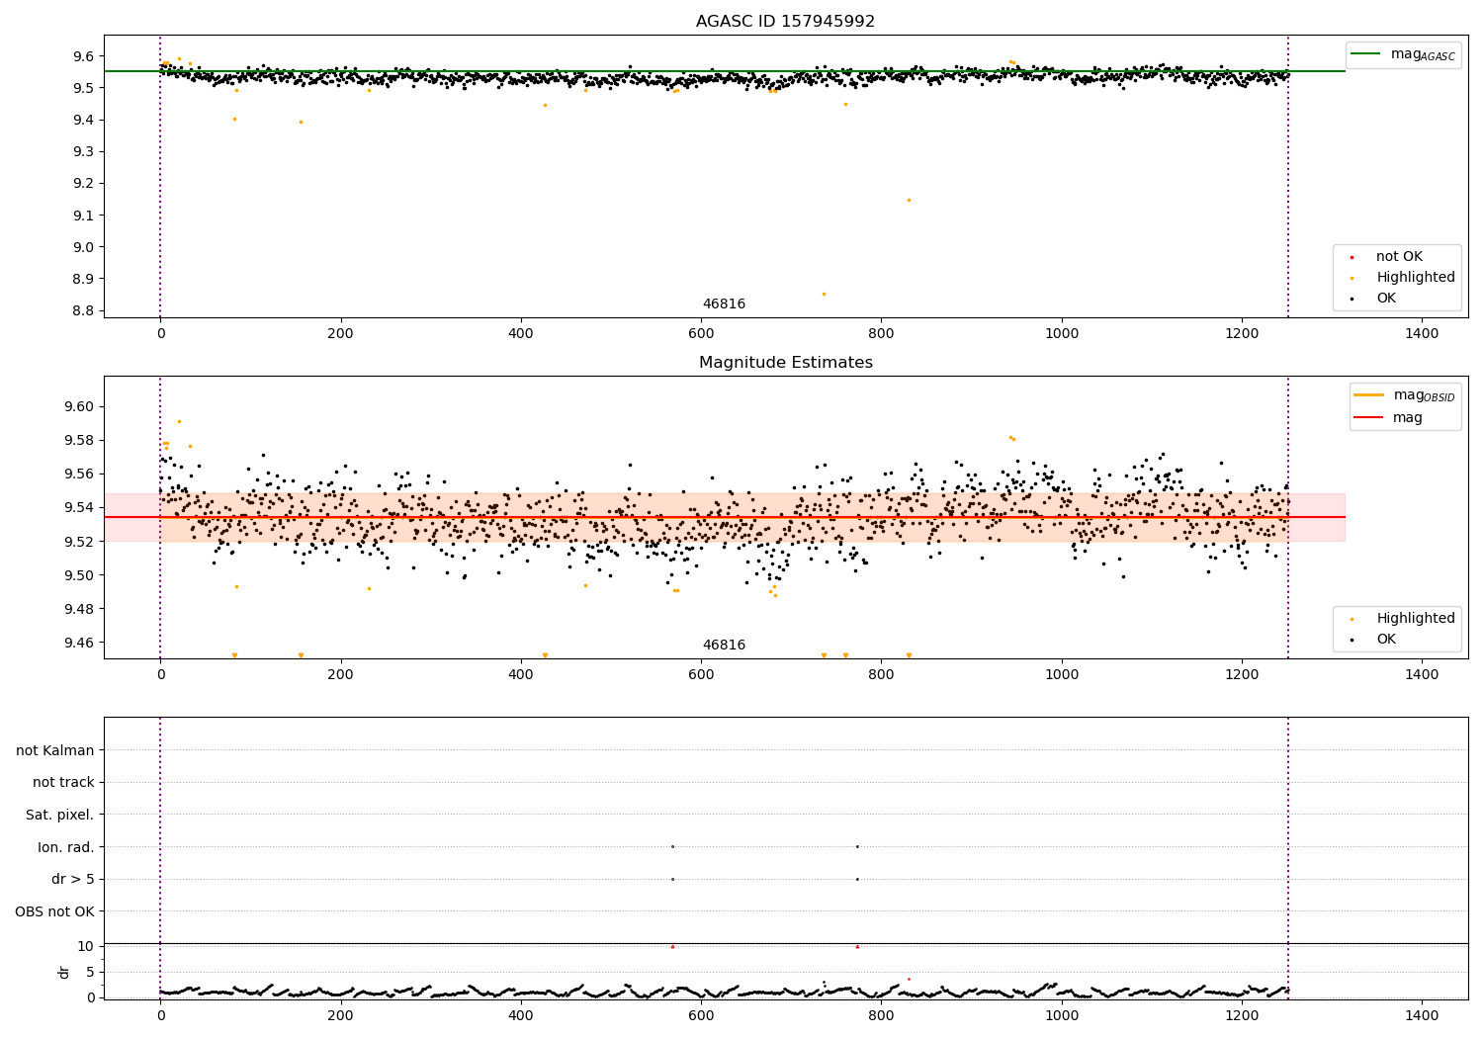Click the 46816 label in top plot
Image resolution: width=1483 pixels, height=1038 pixels.
[x=724, y=304]
